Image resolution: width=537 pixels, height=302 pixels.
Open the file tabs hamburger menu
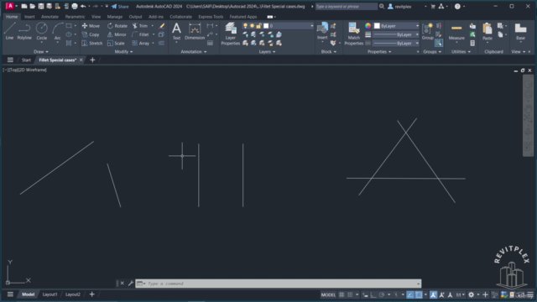click(x=10, y=60)
